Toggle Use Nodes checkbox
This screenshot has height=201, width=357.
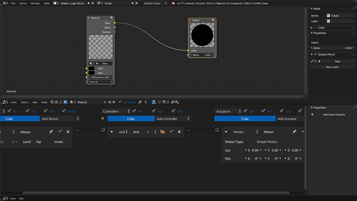[120, 102]
